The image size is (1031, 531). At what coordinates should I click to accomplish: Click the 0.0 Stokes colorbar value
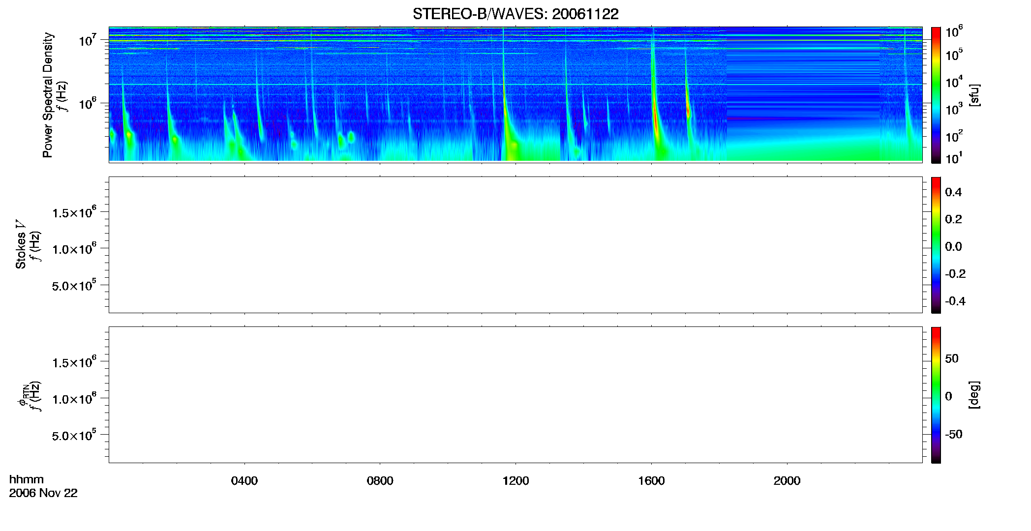(x=953, y=247)
